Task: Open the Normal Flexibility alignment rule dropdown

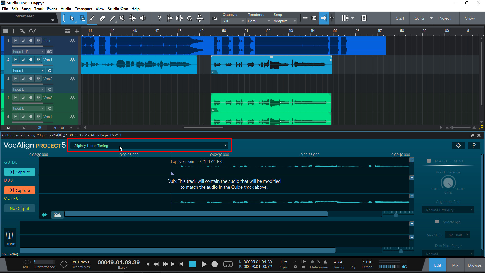Action: [448, 210]
